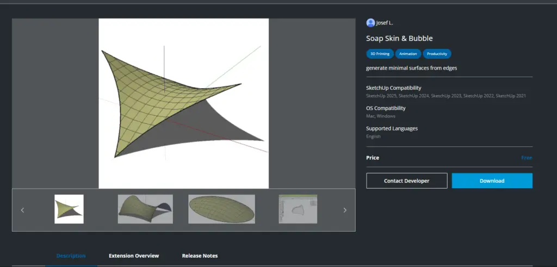Click the 'Mac, Windows' text
Image resolution: width=557 pixels, height=267 pixels.
381,116
